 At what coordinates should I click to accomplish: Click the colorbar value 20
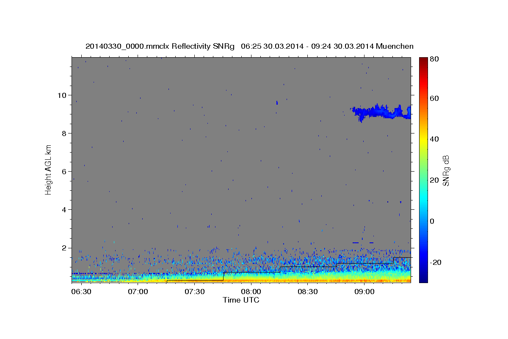pos(434,180)
